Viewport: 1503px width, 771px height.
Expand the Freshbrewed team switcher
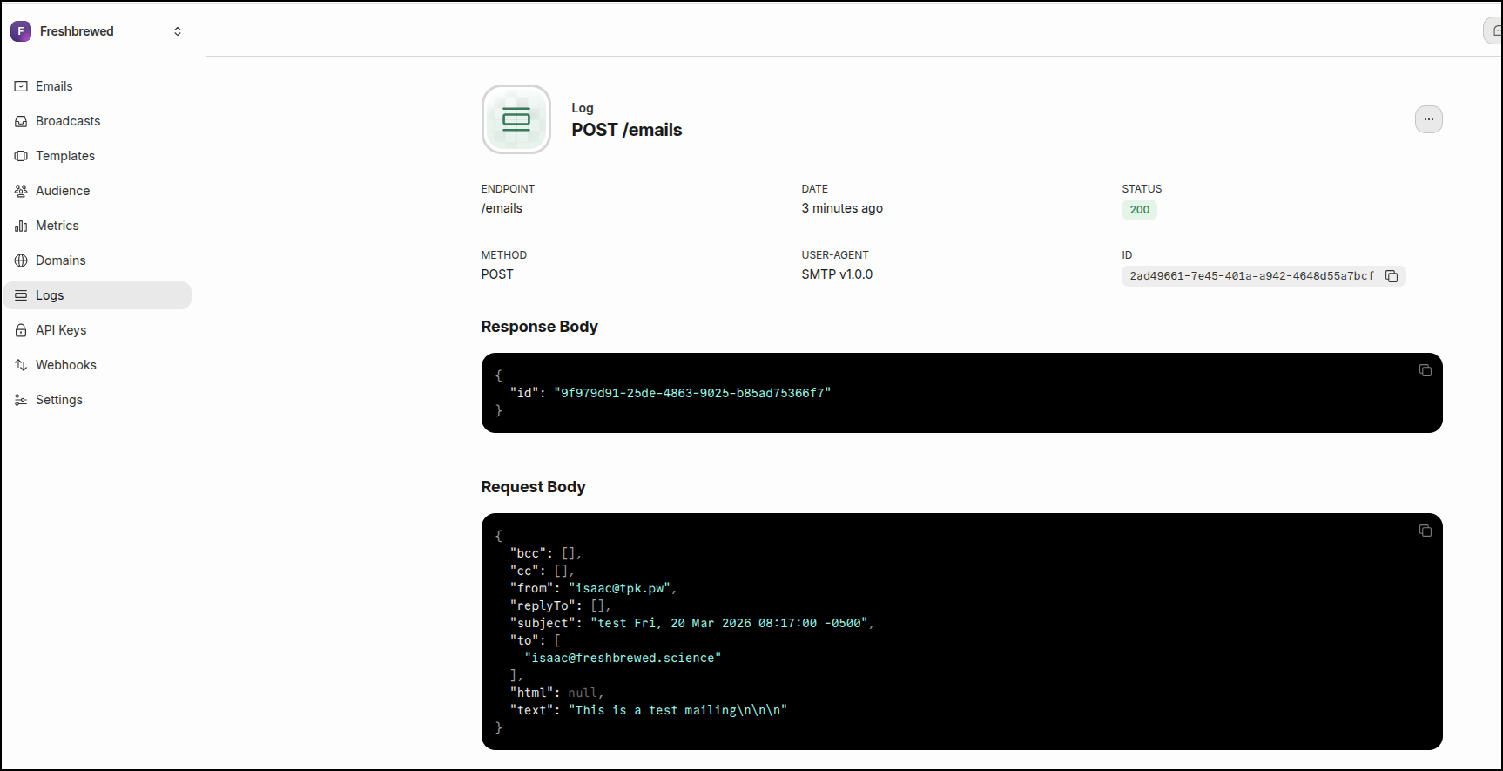178,31
